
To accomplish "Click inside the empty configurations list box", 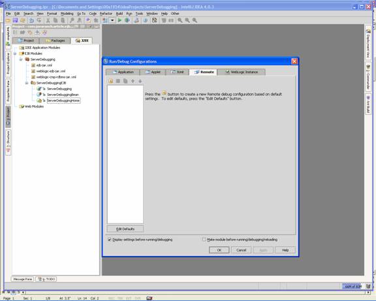I will coord(125,155).
